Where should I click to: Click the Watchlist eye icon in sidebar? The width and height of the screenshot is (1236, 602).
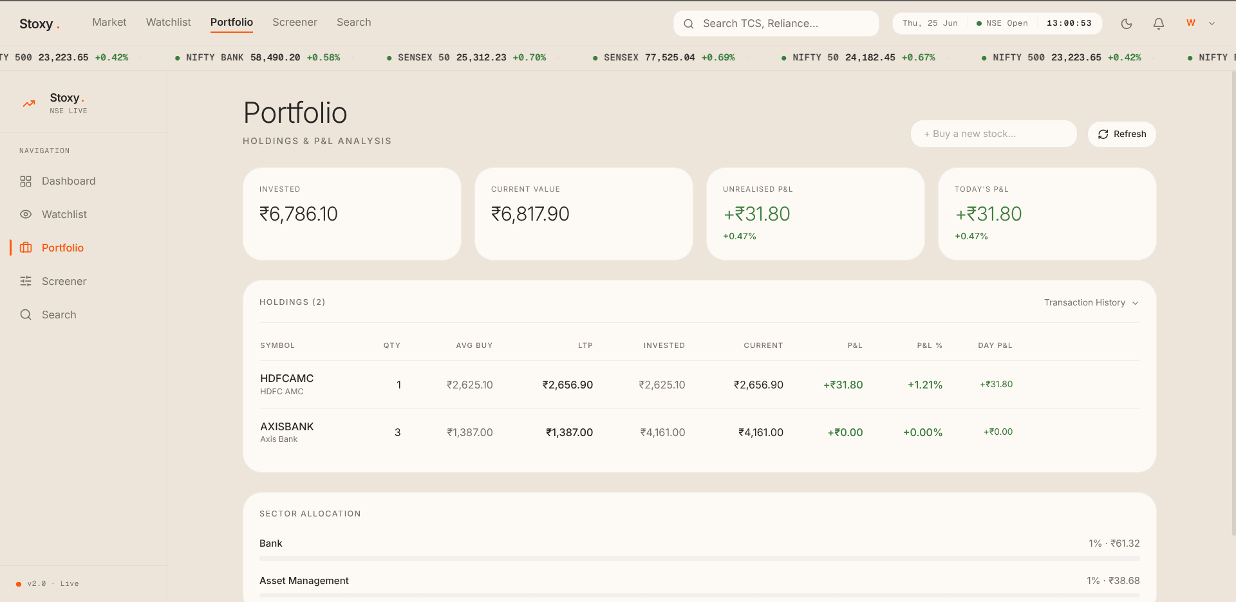[26, 215]
